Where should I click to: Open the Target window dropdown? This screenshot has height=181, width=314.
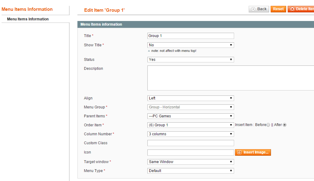tap(191, 162)
